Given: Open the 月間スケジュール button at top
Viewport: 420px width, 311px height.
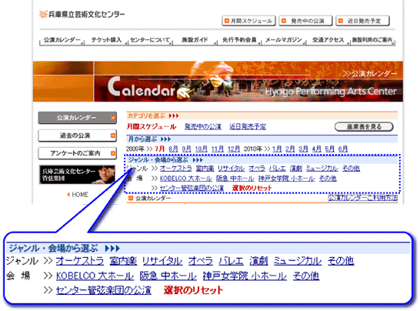Looking at the screenshot, I should (248, 21).
